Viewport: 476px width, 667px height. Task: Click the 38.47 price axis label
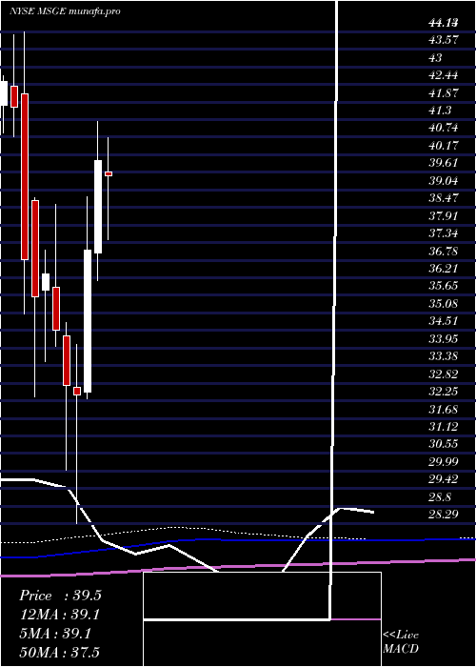point(444,198)
